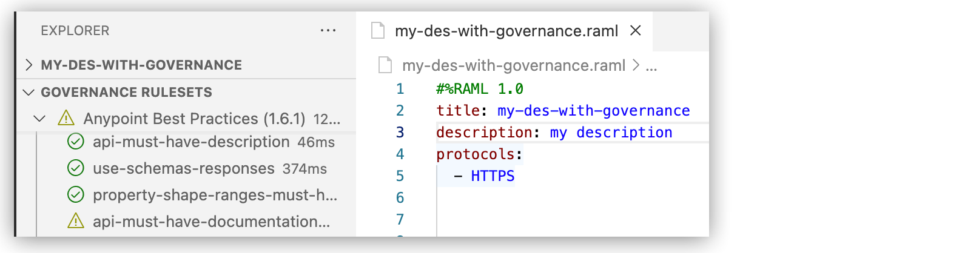
Task: Select the api-must-have-description rule
Action: coord(190,142)
